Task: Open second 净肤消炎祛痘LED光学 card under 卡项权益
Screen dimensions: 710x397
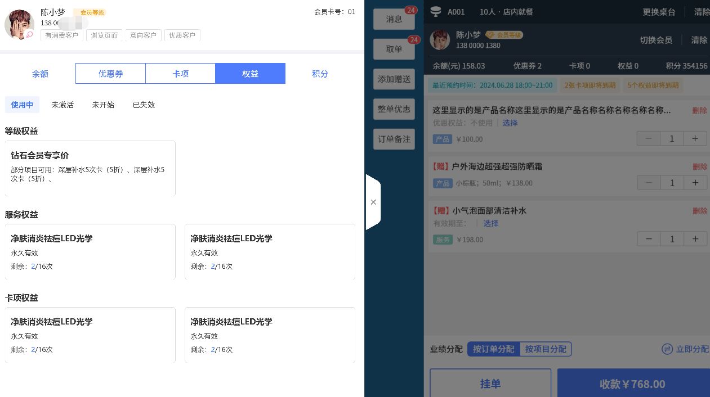Action: [x=270, y=335]
